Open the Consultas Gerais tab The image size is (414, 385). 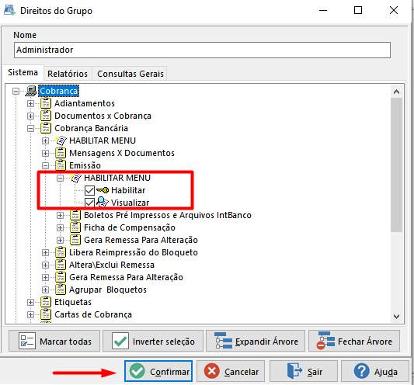[130, 74]
